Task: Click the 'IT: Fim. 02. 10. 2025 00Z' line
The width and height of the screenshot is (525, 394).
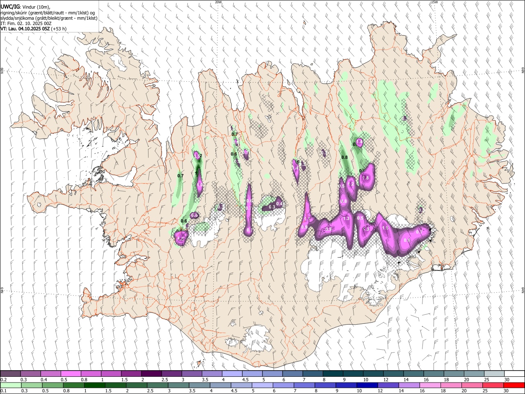Action: pyautogui.click(x=26, y=23)
